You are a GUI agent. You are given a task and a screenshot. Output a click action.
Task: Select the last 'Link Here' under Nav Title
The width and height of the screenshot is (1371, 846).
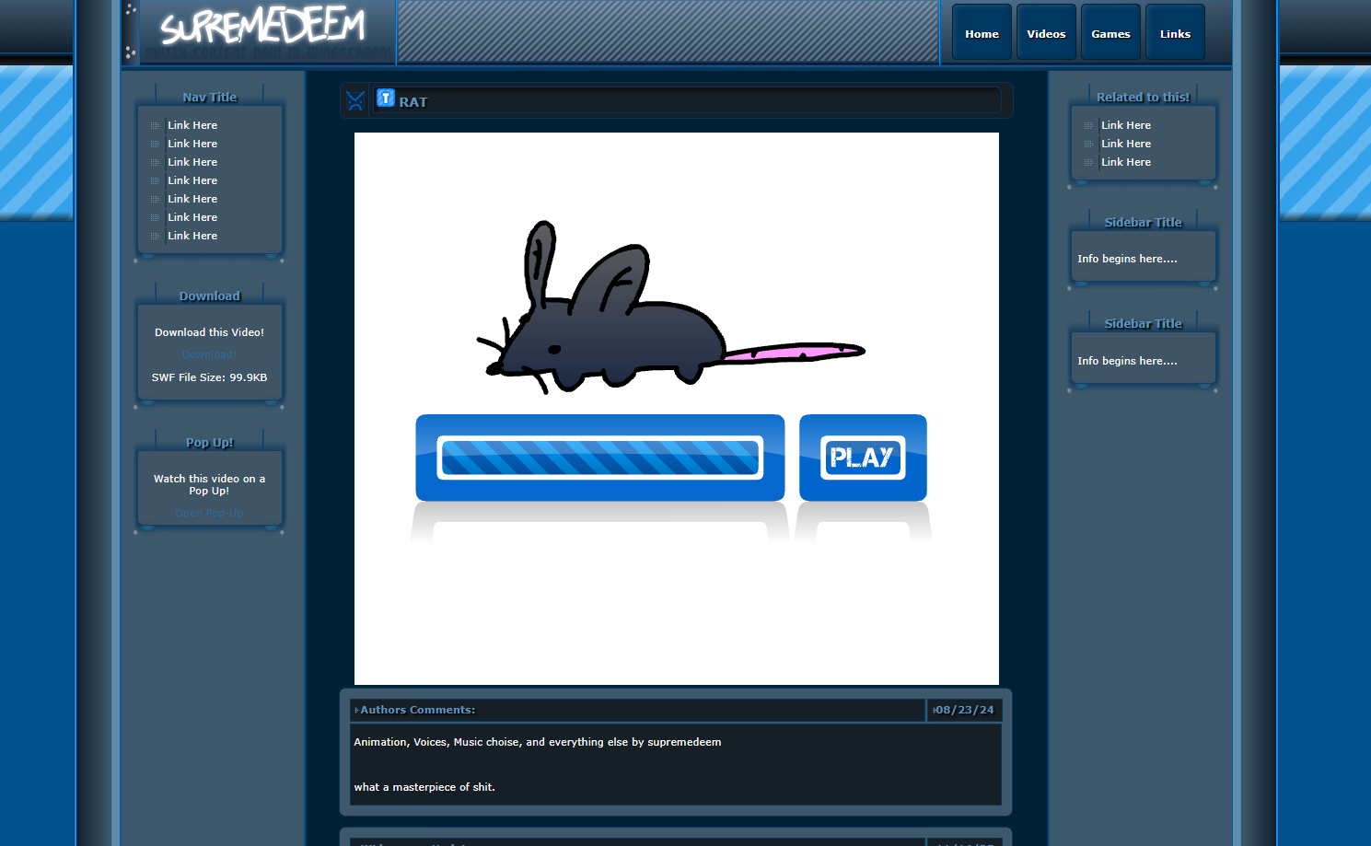tap(192, 236)
